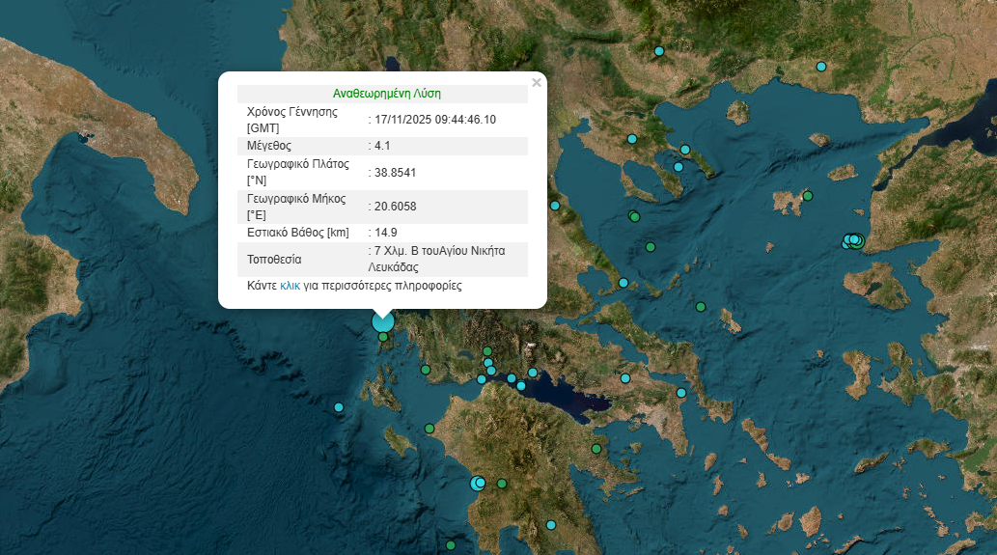Close the earthquake info popup
997x555 pixels.
pyautogui.click(x=537, y=83)
